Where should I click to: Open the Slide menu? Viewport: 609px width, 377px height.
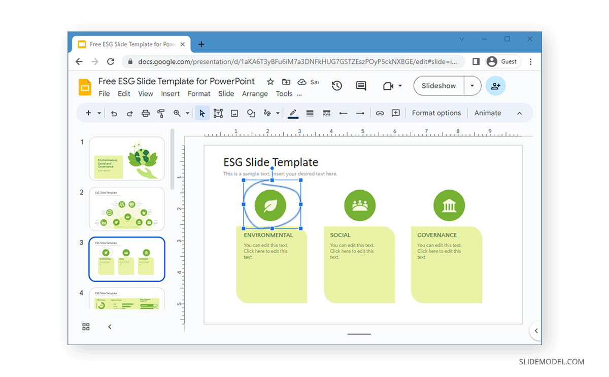pyautogui.click(x=226, y=94)
